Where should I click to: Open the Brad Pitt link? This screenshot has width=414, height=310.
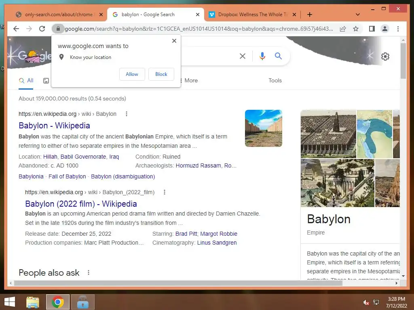[x=186, y=234]
